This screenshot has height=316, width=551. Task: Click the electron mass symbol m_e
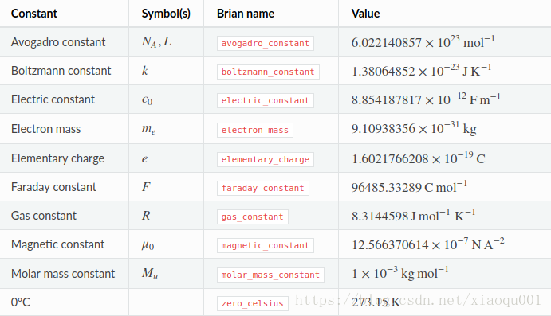[x=148, y=130]
